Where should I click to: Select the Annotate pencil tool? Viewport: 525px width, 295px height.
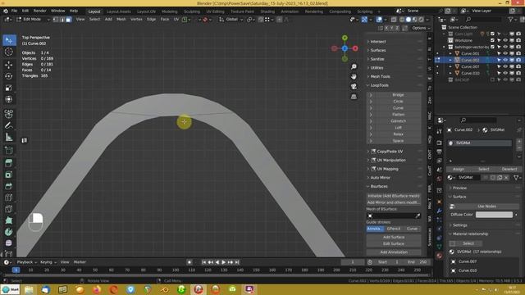coord(9,125)
